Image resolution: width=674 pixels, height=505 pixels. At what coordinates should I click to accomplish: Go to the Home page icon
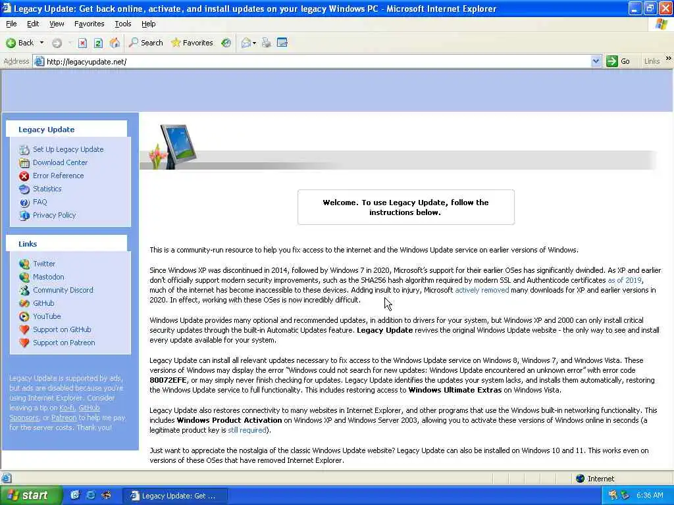pos(115,43)
